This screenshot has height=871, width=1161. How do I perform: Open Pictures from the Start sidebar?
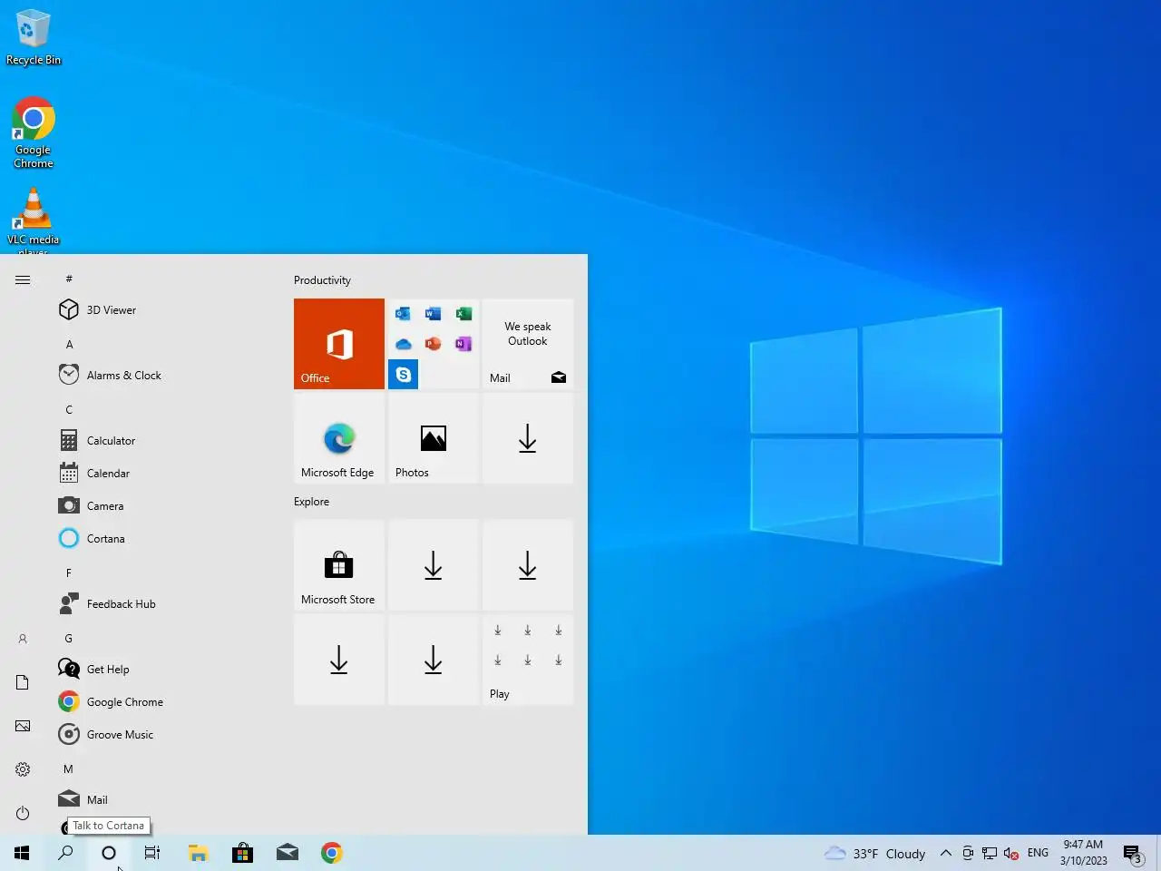click(x=23, y=726)
